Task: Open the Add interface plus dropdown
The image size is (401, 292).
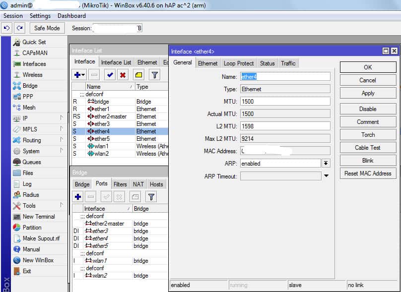Action: coord(80,75)
